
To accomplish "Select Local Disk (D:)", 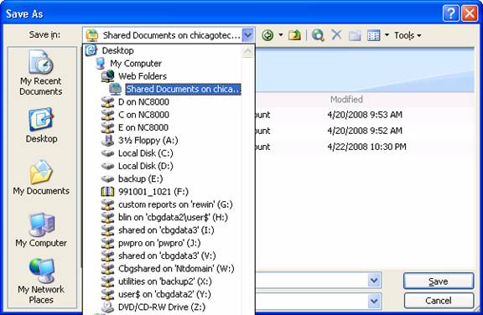I will (x=146, y=166).
